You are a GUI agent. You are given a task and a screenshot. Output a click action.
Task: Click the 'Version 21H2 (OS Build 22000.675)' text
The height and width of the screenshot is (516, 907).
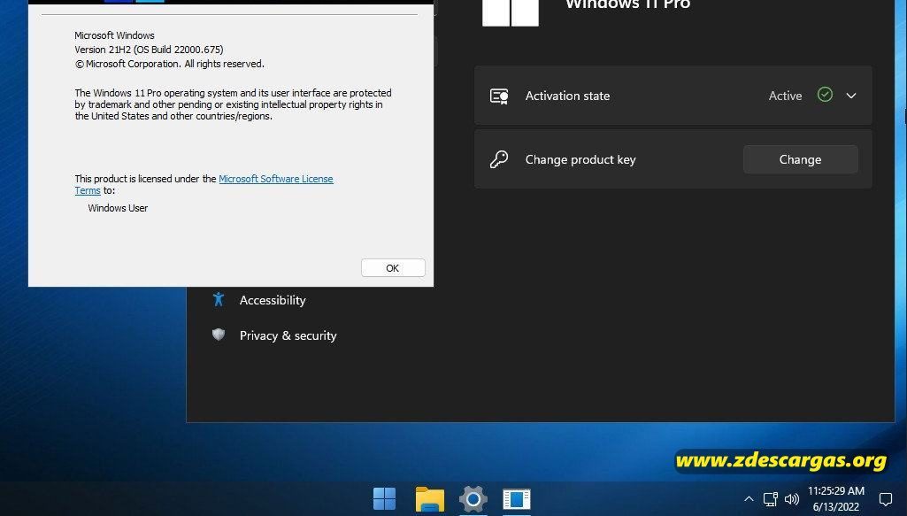149,50
